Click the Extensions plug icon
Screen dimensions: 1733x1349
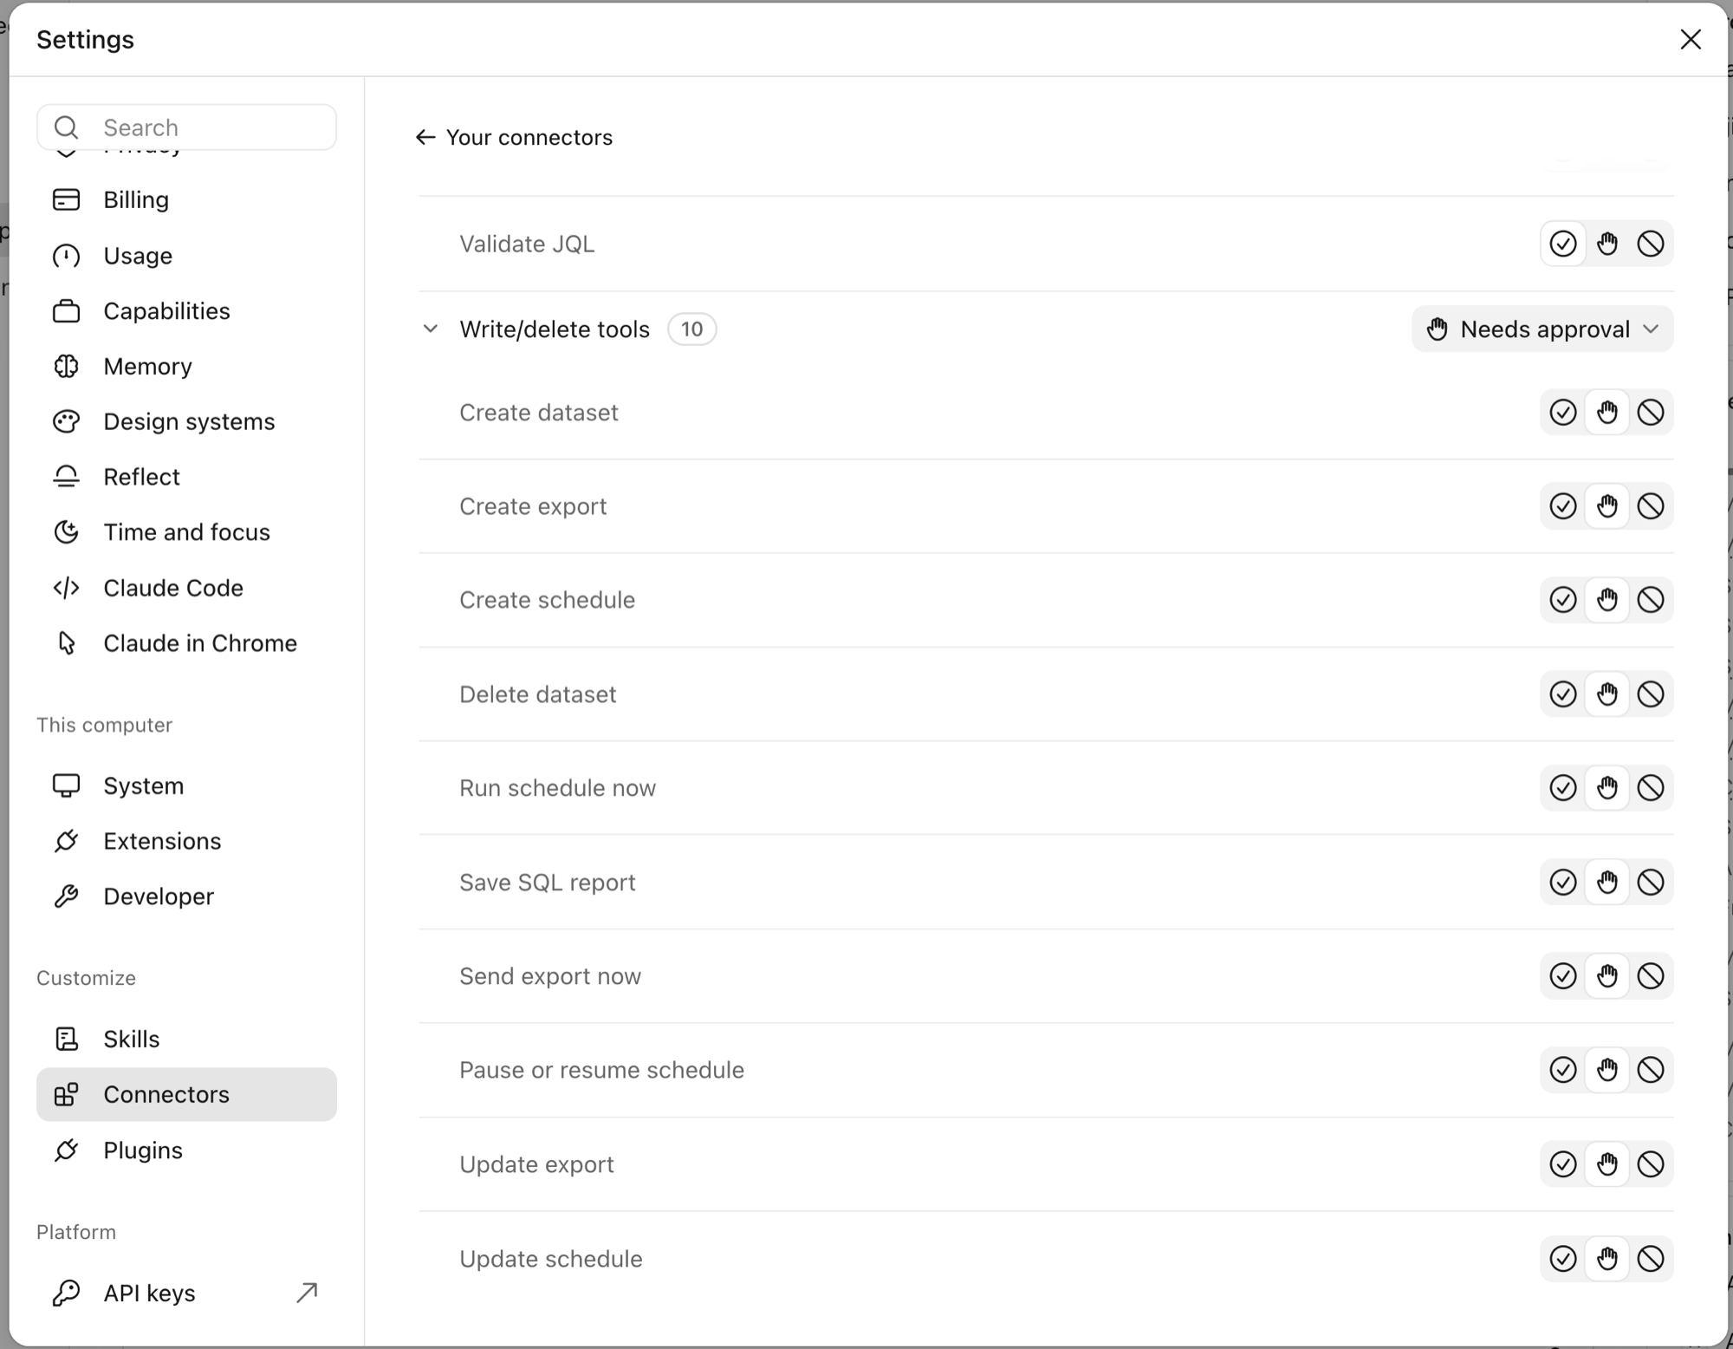[66, 841]
